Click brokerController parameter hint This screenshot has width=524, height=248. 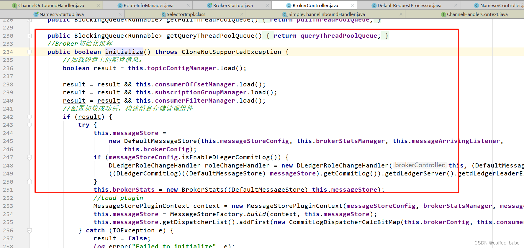tap(420, 165)
